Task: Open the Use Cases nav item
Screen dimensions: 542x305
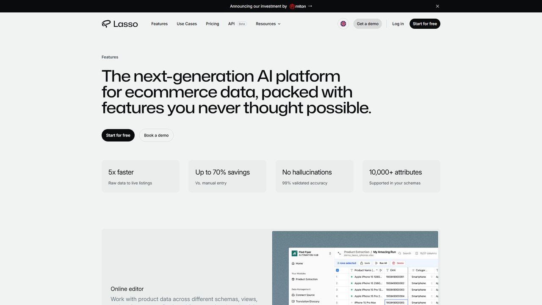Action: pos(187,24)
